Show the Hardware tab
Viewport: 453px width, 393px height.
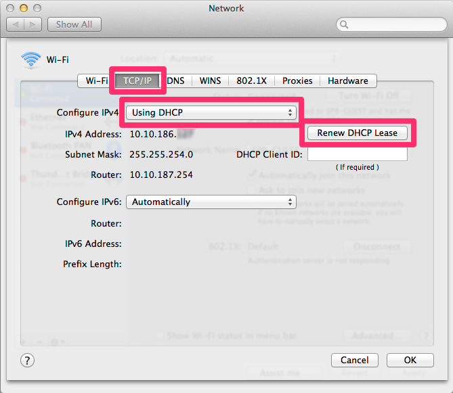347,80
